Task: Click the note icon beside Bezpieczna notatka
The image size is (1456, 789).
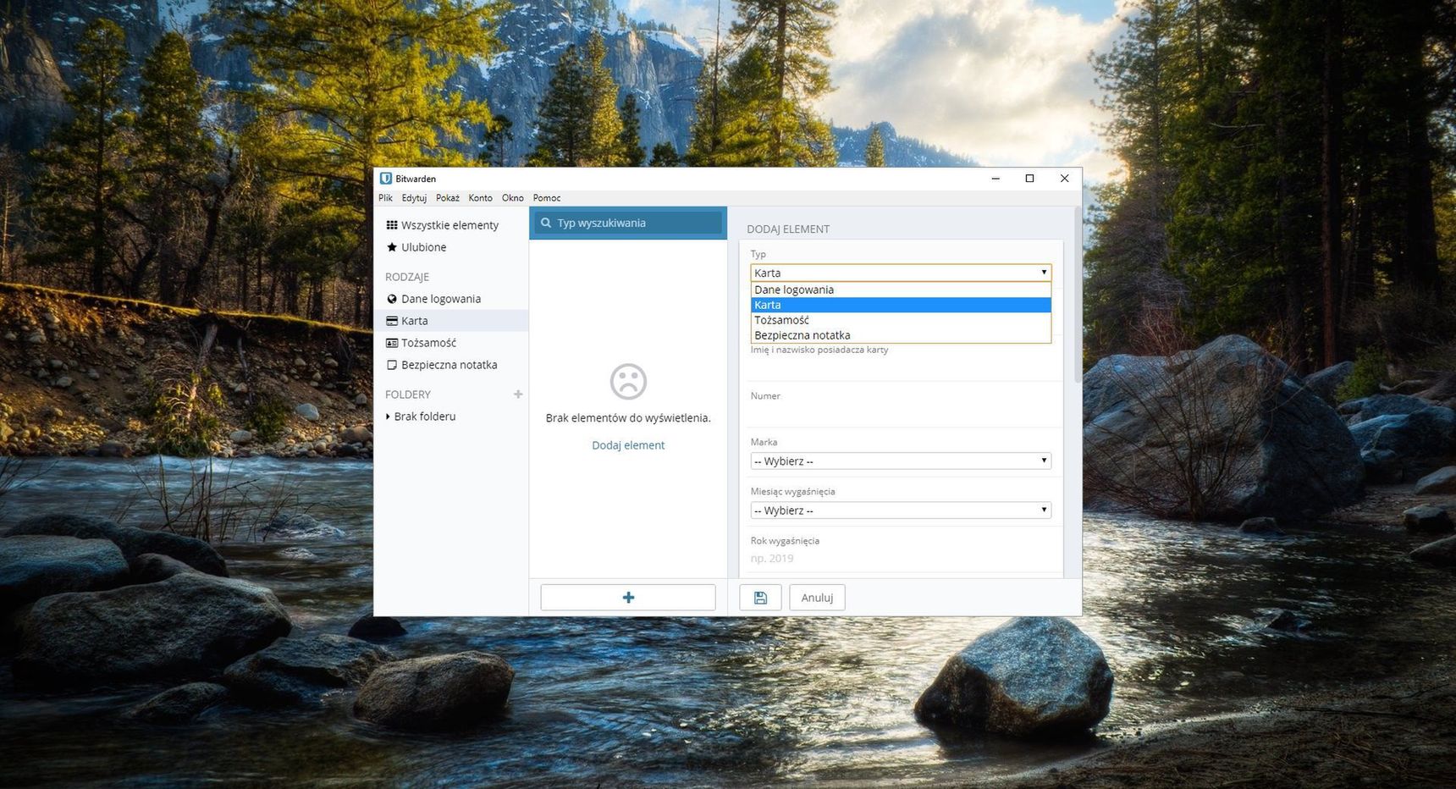Action: pos(392,365)
